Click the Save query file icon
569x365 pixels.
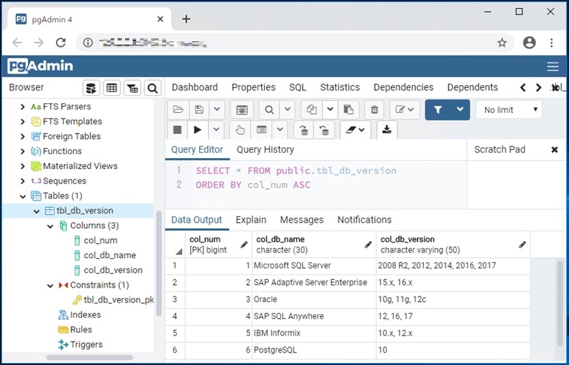tap(199, 110)
